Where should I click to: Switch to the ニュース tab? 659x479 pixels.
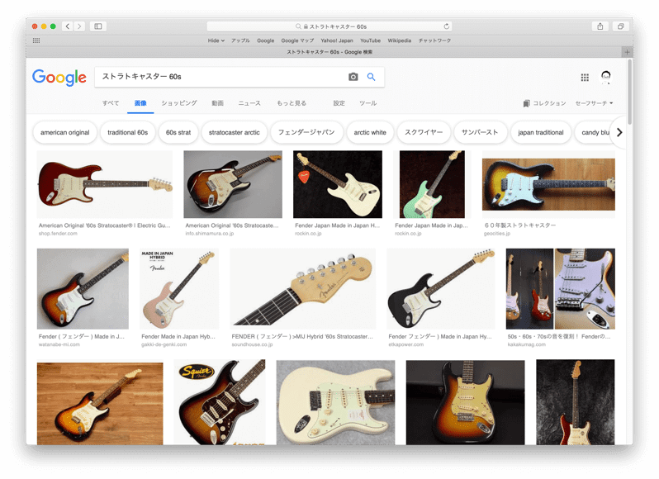click(x=249, y=103)
